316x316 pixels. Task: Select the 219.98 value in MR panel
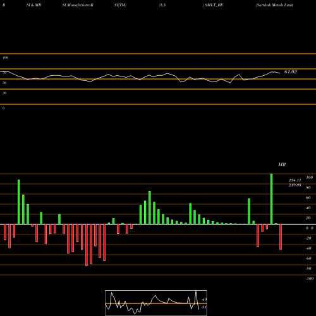click(295, 185)
